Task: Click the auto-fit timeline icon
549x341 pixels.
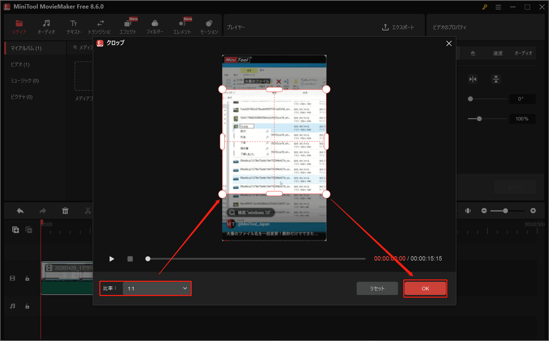Action: point(468,211)
